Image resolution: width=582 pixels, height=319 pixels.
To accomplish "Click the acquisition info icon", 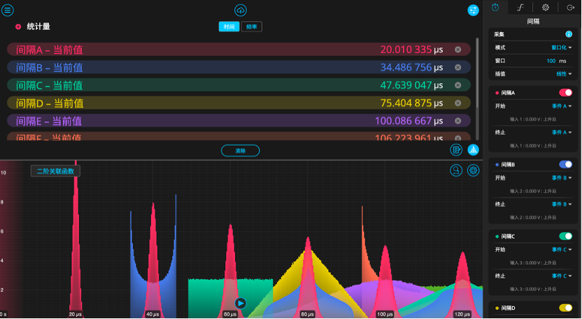I will (569, 34).
